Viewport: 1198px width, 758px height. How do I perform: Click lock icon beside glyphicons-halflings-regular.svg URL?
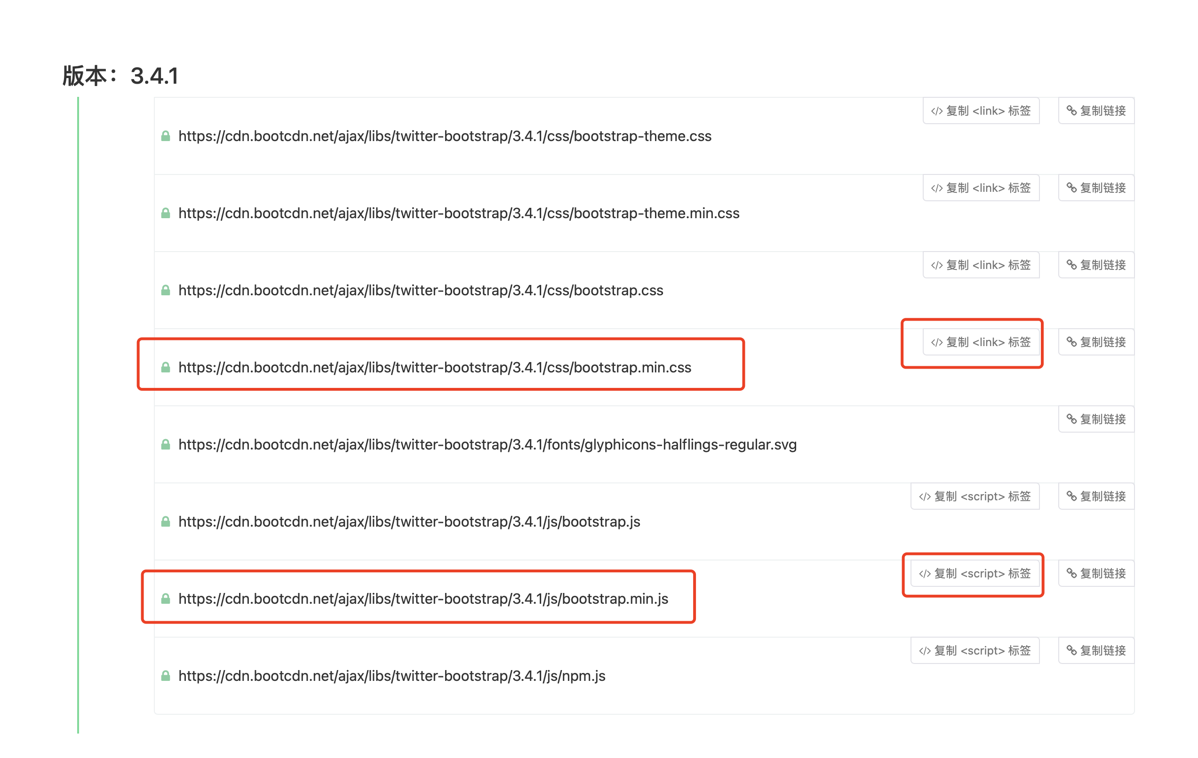pos(166,444)
